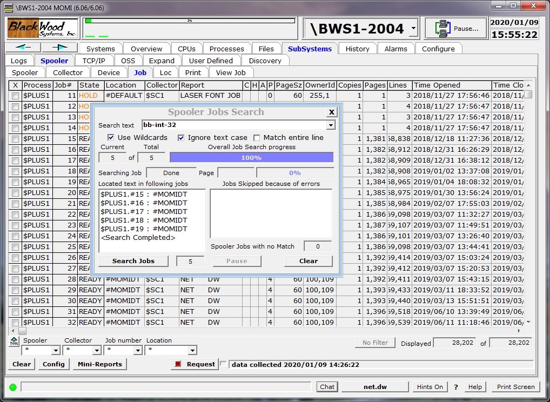
Task: Click the green status indicator light
Action: pos(13,387)
